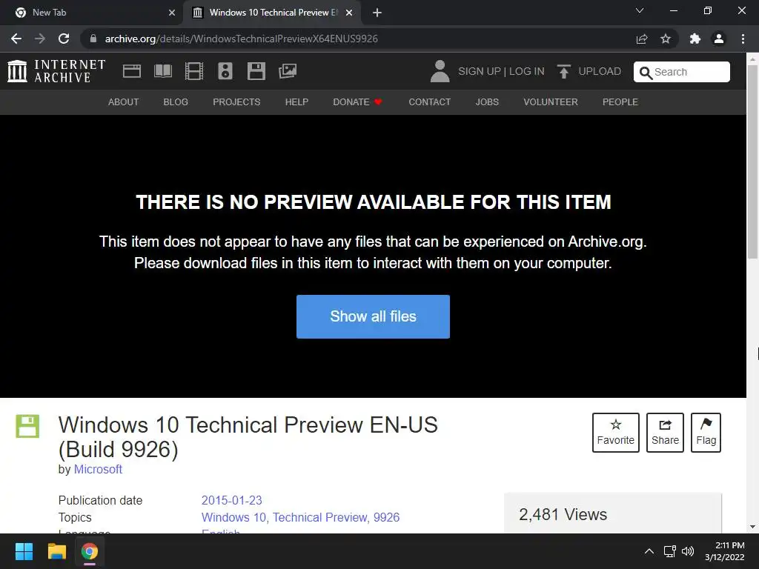Open the Chrome extensions puzzle icon

point(695,39)
